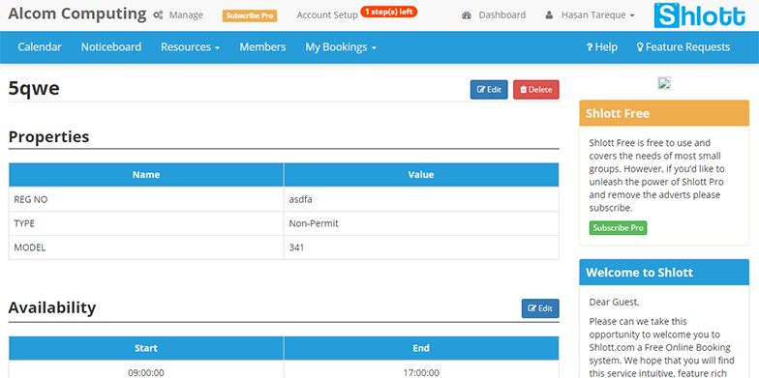
Task: Click the Shlott Free panel heading
Action: click(x=618, y=114)
